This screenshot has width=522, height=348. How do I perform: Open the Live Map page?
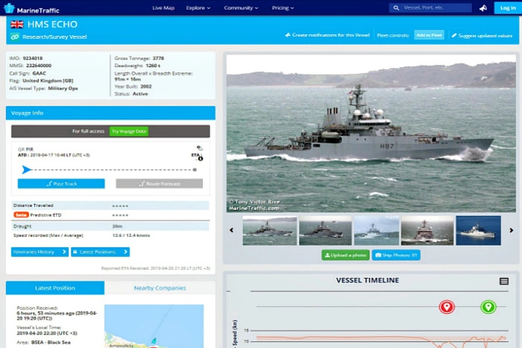pyautogui.click(x=163, y=7)
